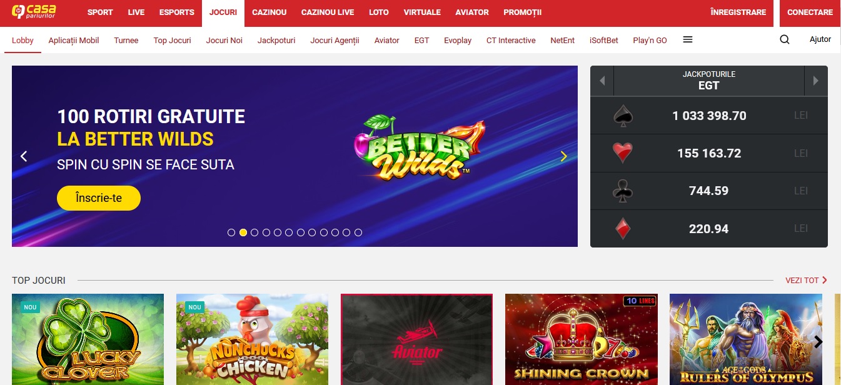Advance Top Jocuri list with right chevron
Screen dimensions: 841x385
click(818, 341)
